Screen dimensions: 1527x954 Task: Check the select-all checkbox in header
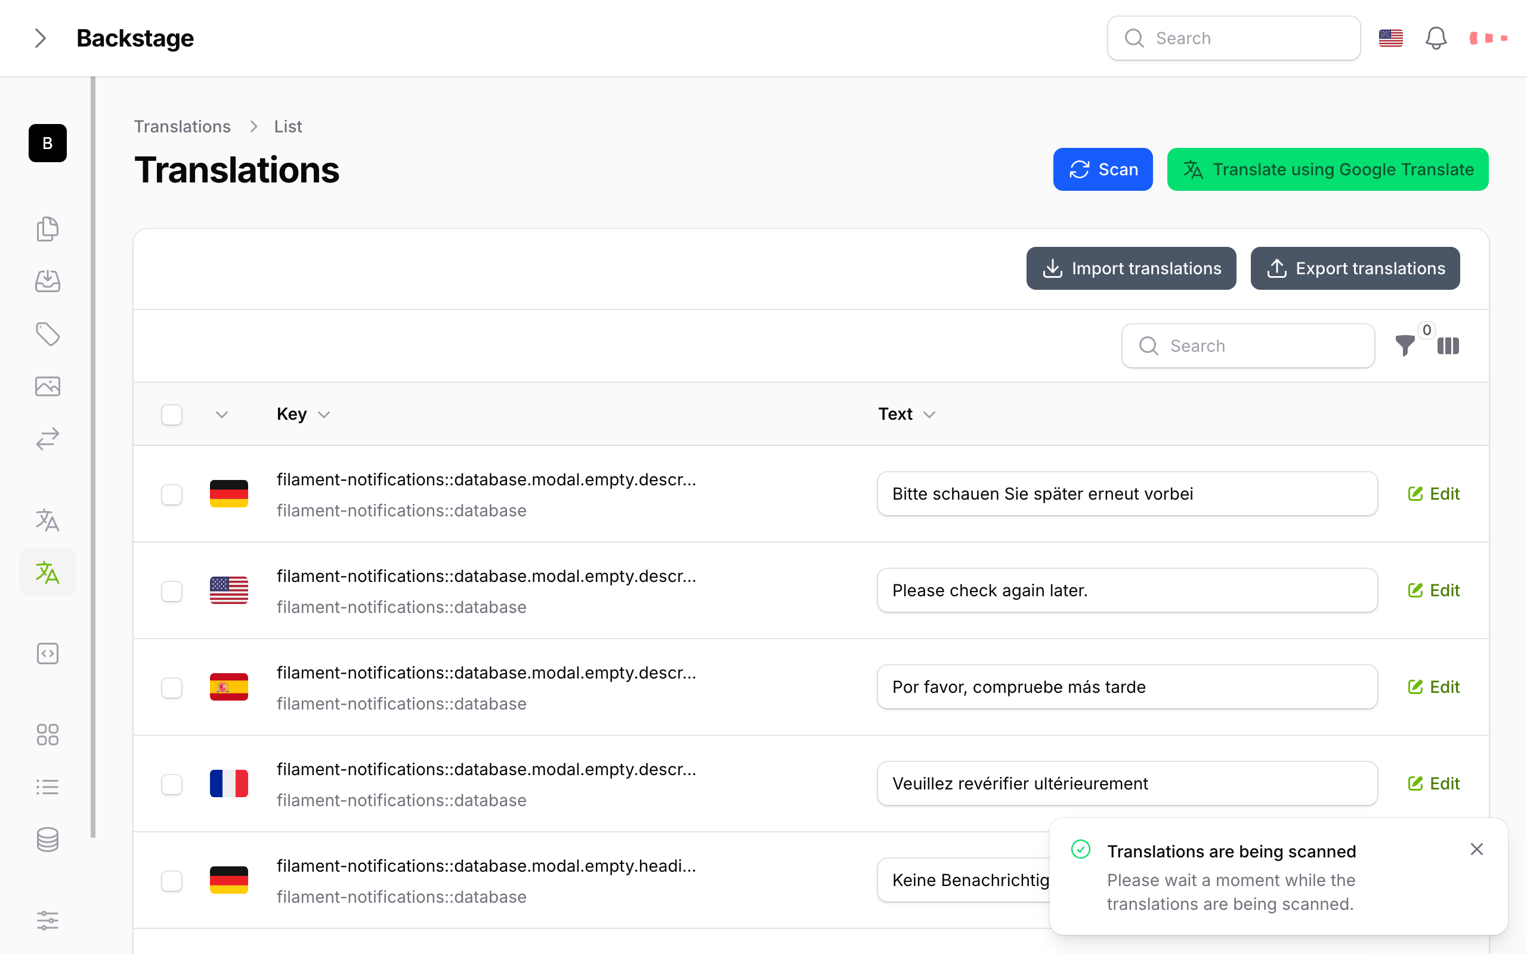pos(172,414)
